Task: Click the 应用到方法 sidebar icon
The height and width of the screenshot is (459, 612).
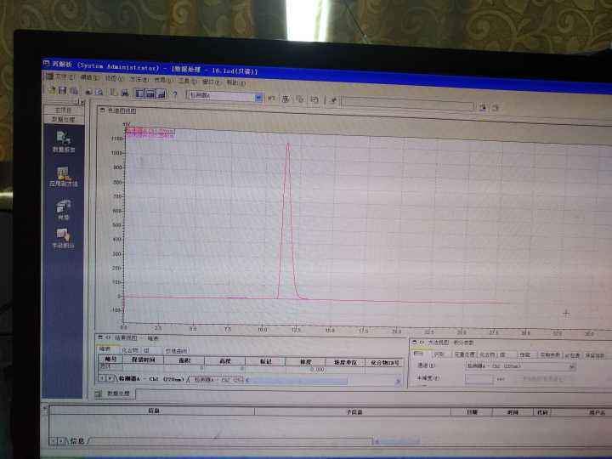Action: (64, 177)
